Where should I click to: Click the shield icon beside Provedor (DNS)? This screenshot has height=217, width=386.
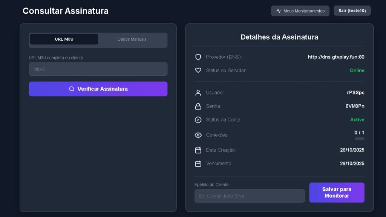click(x=198, y=57)
